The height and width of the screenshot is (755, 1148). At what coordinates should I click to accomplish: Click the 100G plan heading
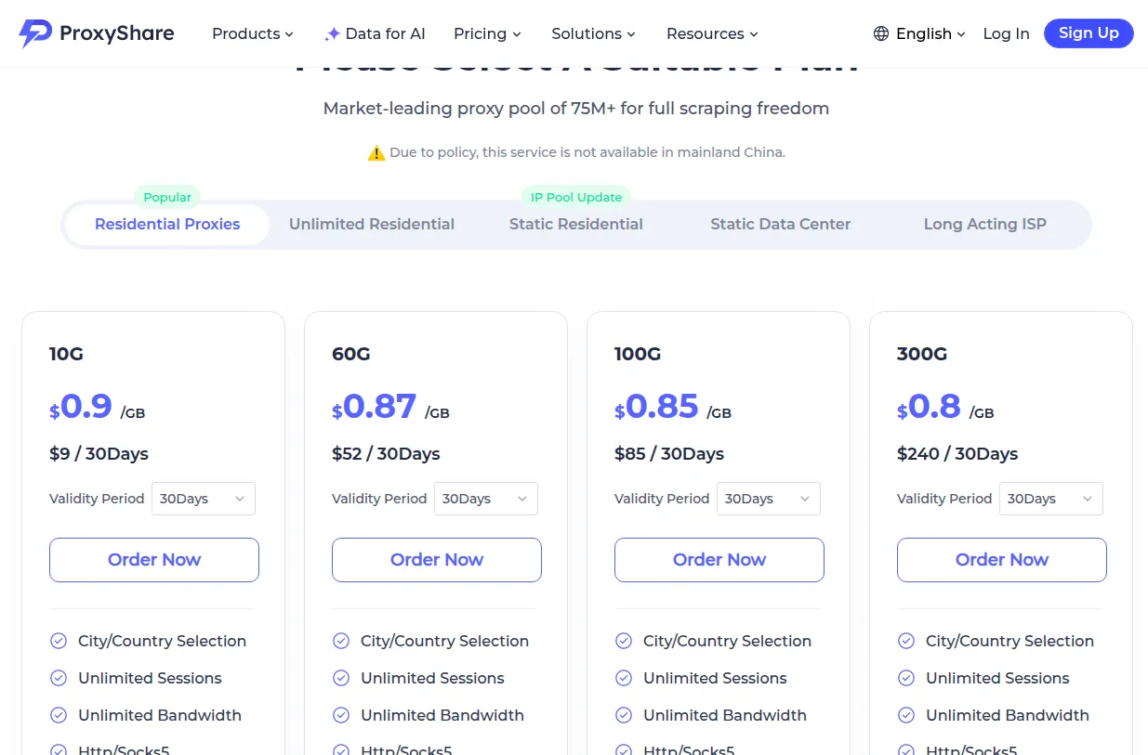pyautogui.click(x=638, y=354)
